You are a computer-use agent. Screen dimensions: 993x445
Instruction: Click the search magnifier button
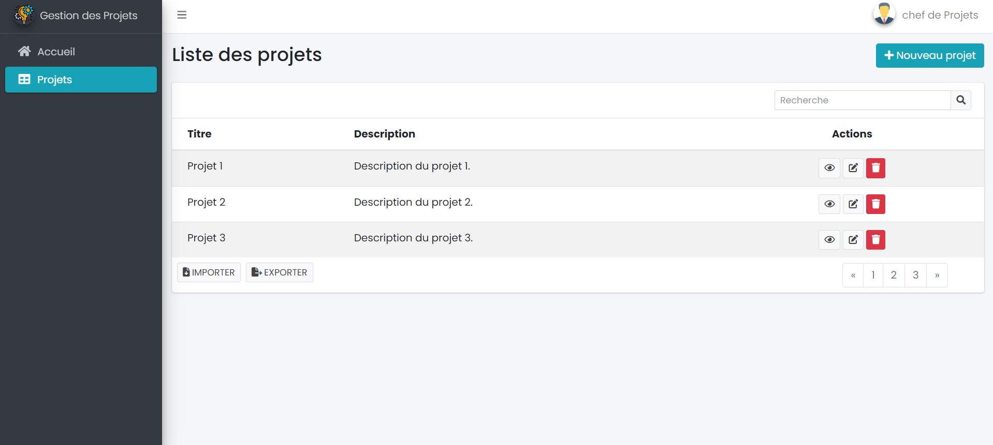(961, 100)
